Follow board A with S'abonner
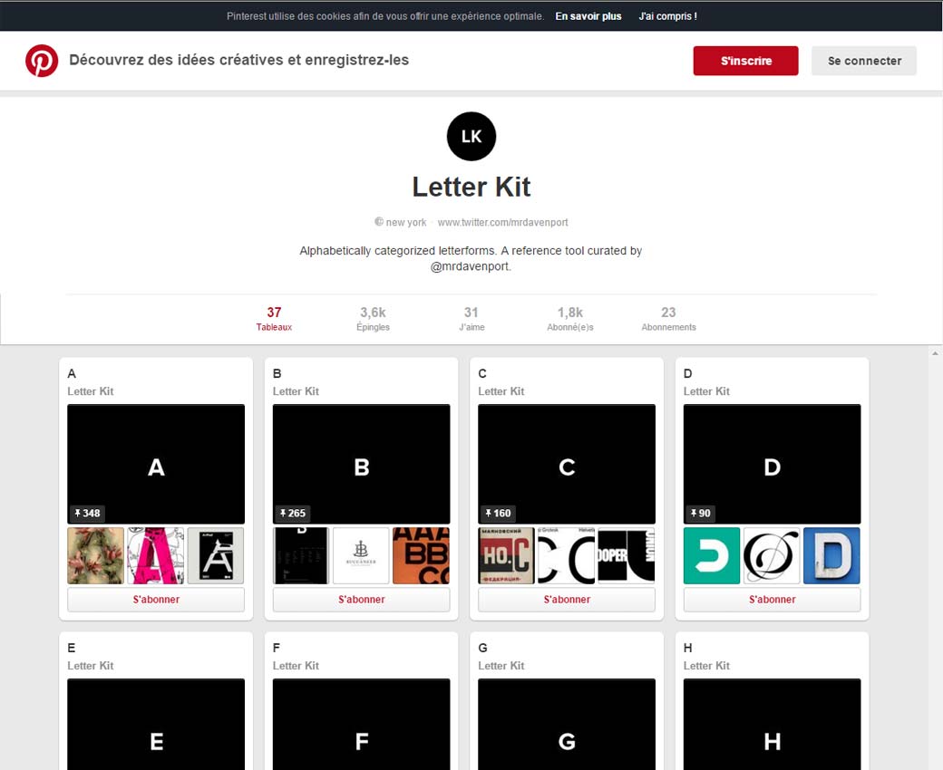Screen dimensions: 943x770 (156, 600)
